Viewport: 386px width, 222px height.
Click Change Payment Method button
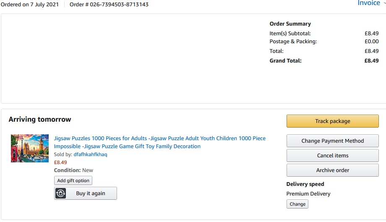(x=332, y=141)
